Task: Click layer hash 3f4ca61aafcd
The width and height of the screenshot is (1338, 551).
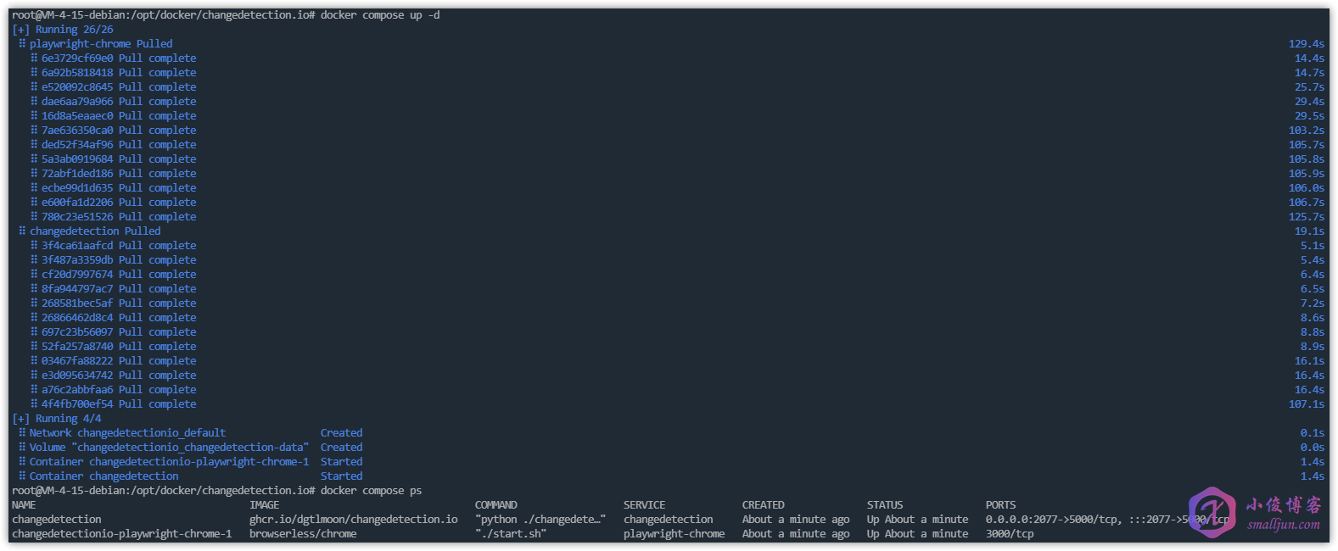Action: tap(77, 246)
